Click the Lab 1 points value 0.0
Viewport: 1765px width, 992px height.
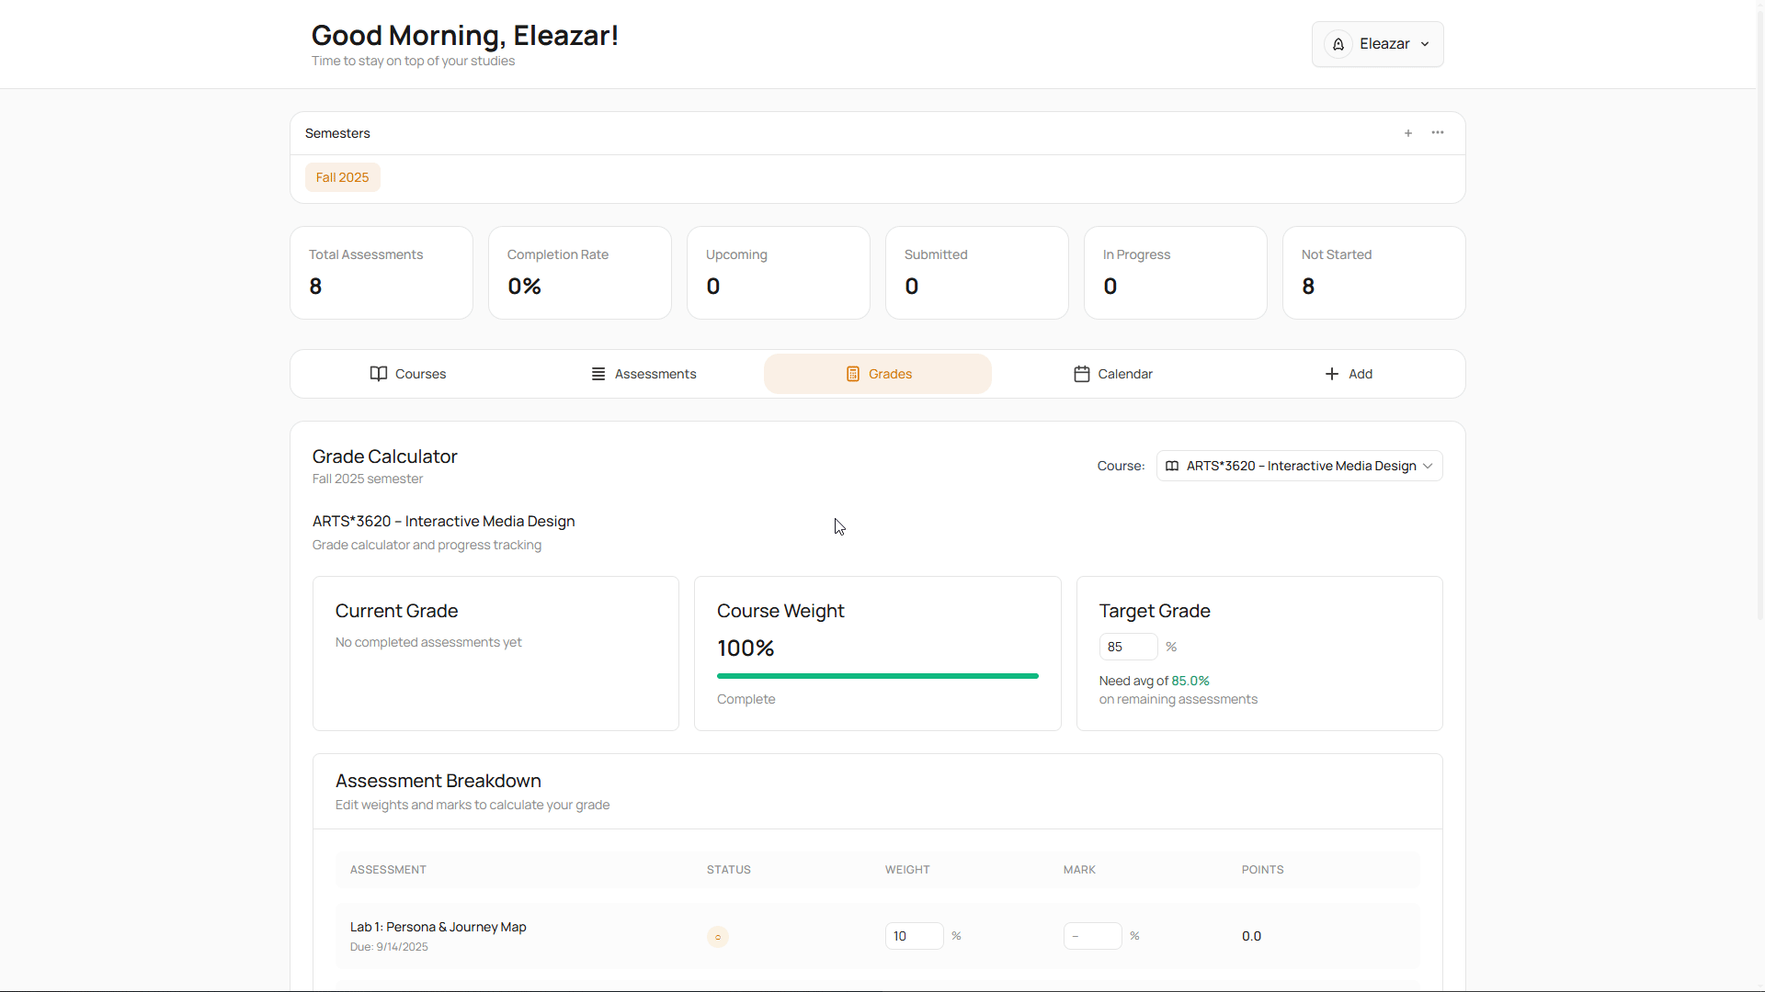[1251, 936]
